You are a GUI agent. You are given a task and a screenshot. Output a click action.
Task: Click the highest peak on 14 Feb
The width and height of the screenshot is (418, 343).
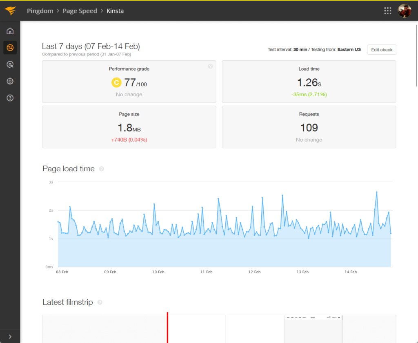(377, 192)
